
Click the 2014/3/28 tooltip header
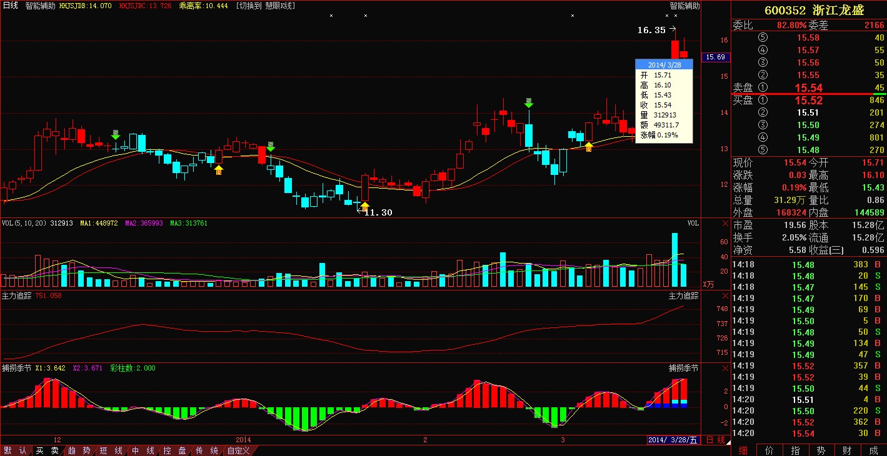664,64
